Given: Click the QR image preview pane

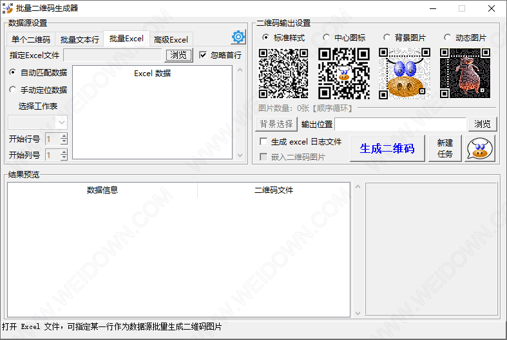Looking at the screenshot, I should [432, 248].
